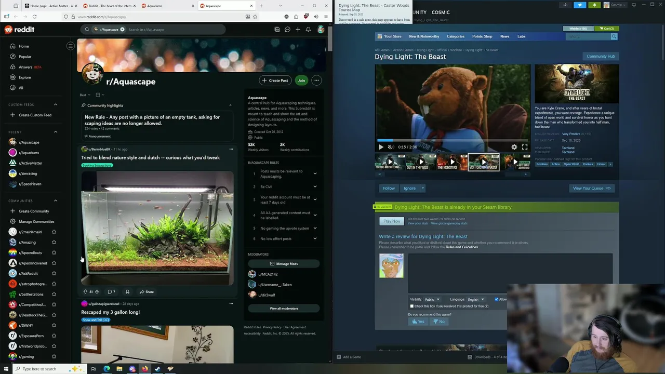Open Reddit notifications bell
Viewport: 665px width, 374px height.
[x=308, y=30]
